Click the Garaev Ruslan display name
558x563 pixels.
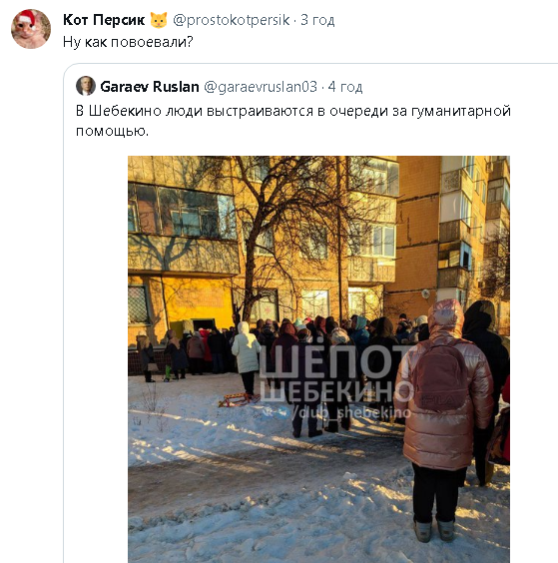[150, 87]
